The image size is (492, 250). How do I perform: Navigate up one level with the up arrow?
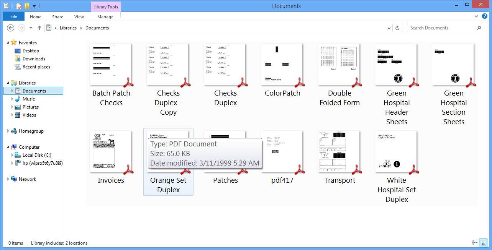(39, 28)
